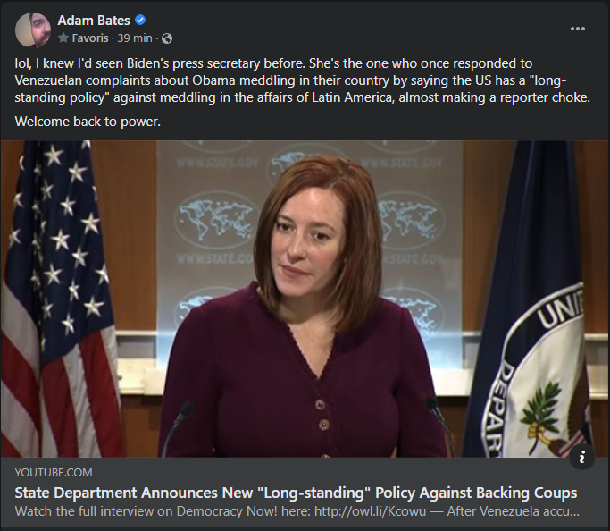Open the three-dot post options menu
This screenshot has height=531, width=610.
[x=578, y=29]
